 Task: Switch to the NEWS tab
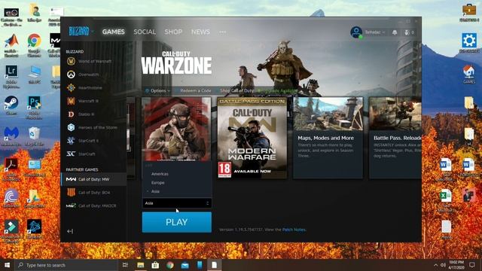click(200, 32)
